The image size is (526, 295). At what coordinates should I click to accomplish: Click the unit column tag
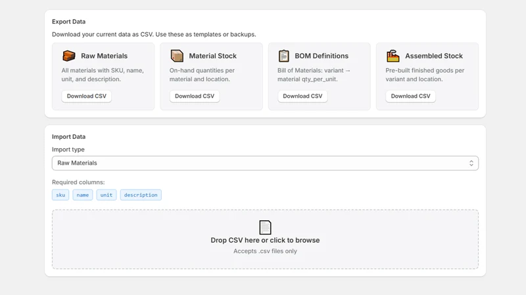pyautogui.click(x=107, y=195)
